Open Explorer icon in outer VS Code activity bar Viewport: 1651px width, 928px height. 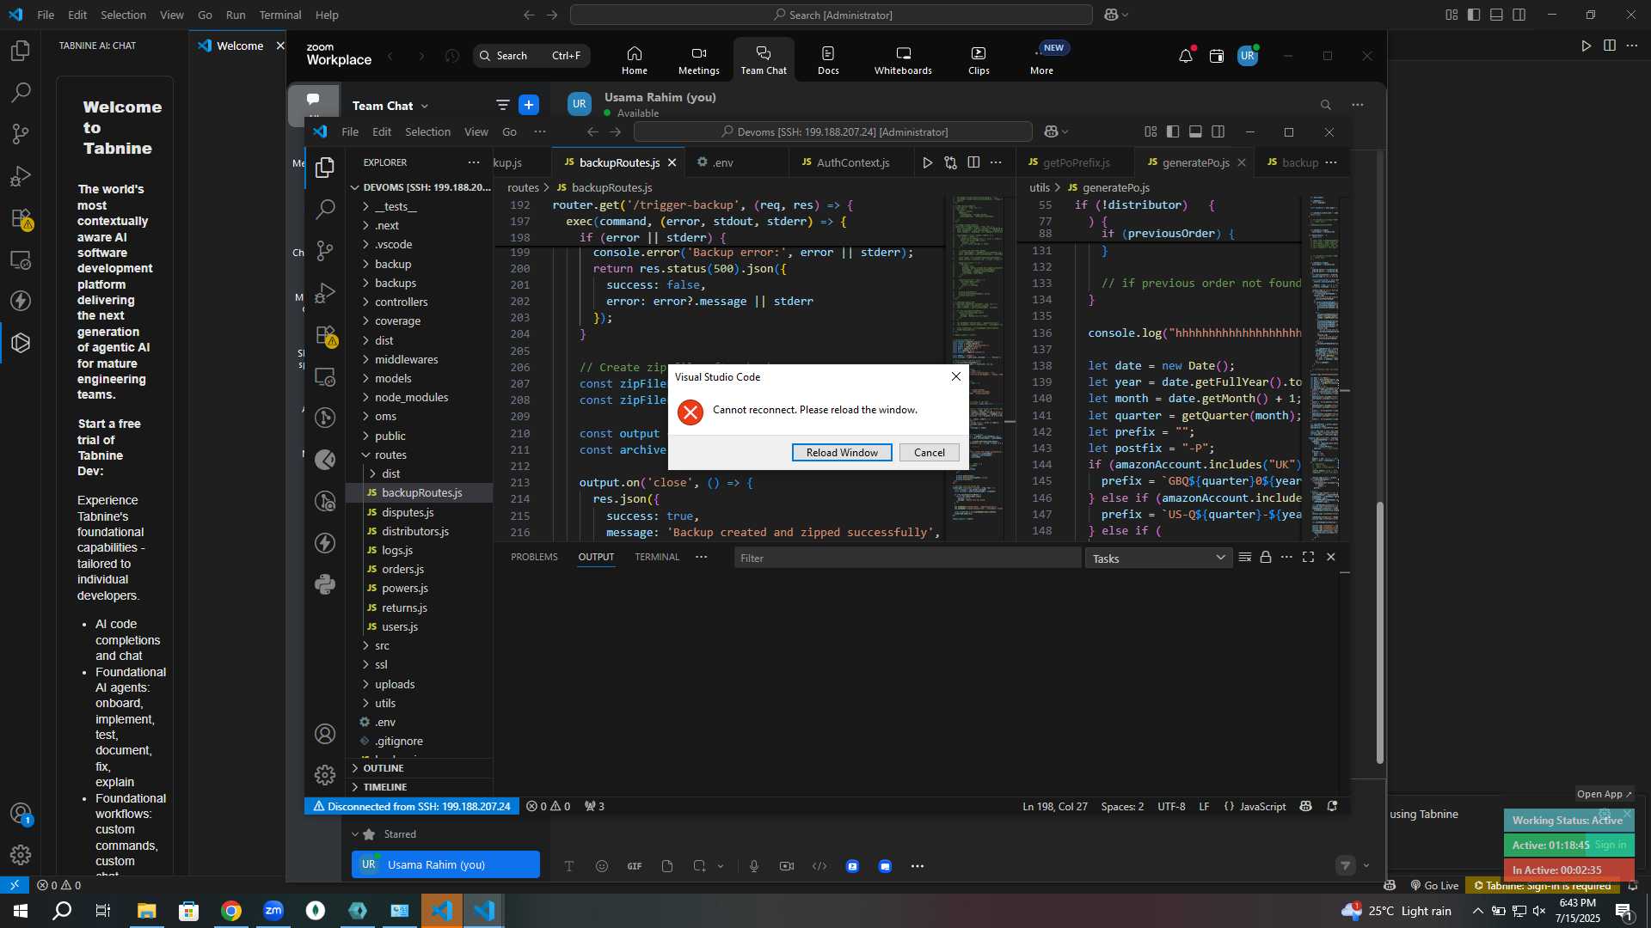[21, 51]
